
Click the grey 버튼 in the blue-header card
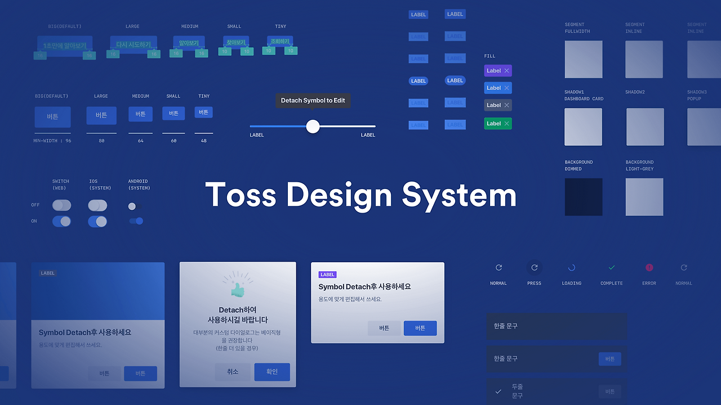104,373
